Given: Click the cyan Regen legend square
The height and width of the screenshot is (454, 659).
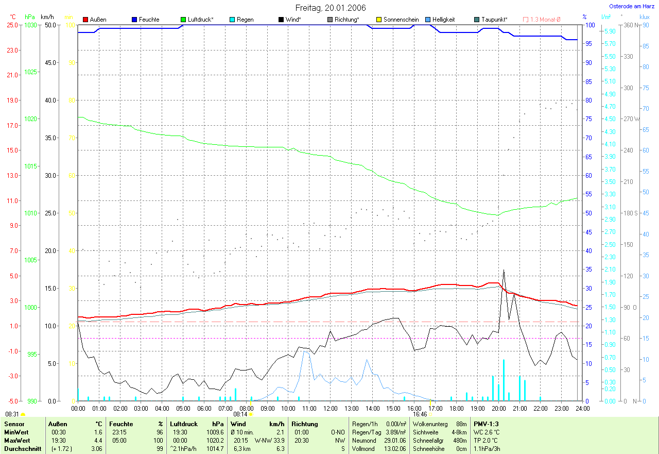Looking at the screenshot, I should click(232, 20).
